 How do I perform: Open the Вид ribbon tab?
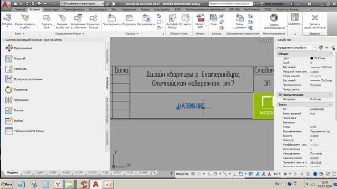tap(114, 9)
